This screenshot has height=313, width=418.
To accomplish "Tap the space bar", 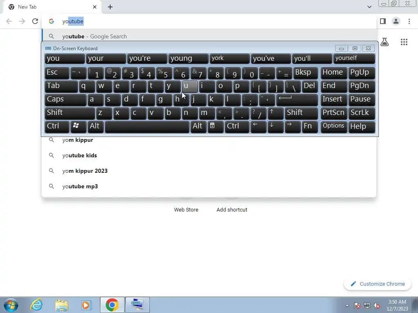I will (147, 127).
